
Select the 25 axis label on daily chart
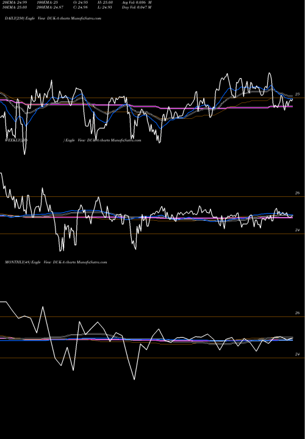tap(298, 95)
